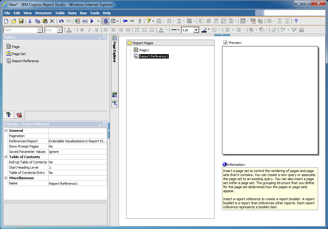
Task: Create a new report with the blank page icon
Action: point(6,21)
